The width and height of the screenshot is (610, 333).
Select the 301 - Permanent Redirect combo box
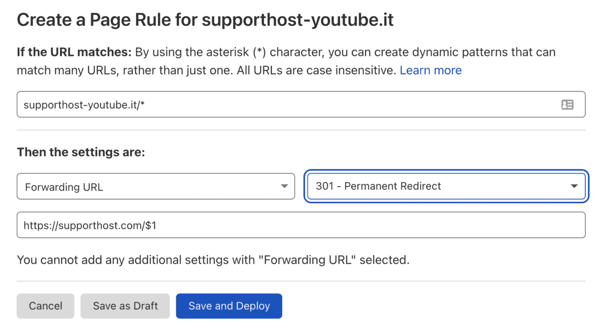pos(446,186)
